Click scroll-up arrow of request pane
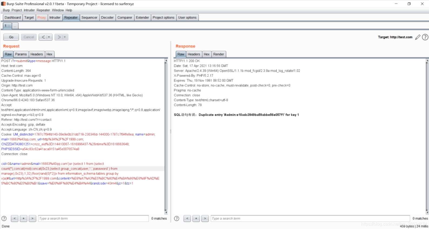The width and height of the screenshot is (429, 229). pyautogui.click(x=166, y=61)
